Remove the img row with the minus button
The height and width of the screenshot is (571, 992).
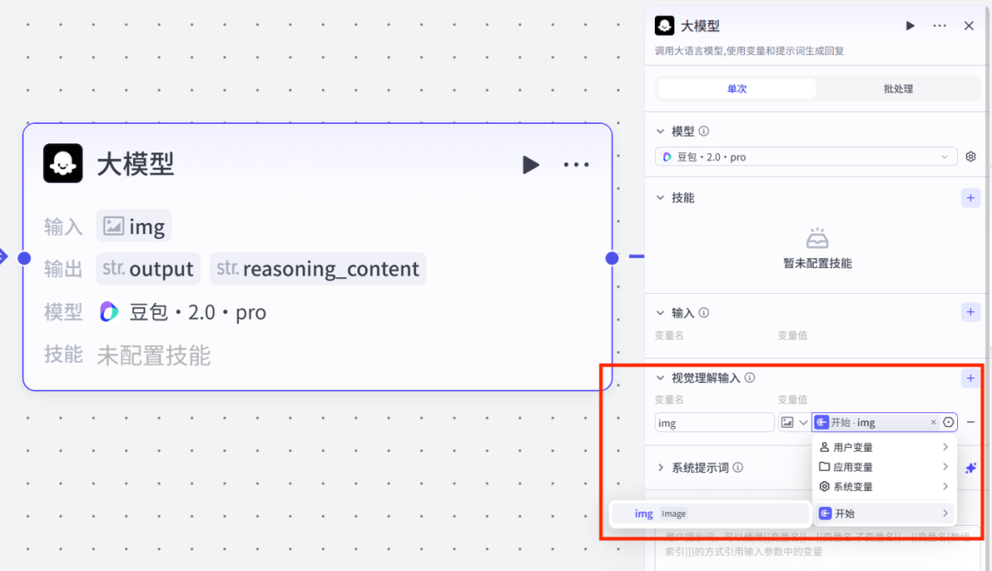pyautogui.click(x=971, y=421)
